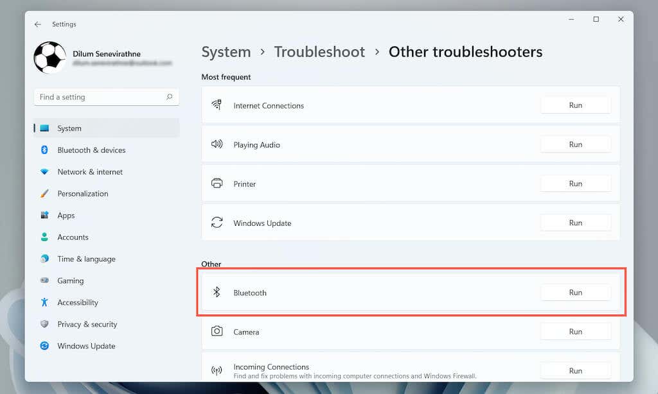658x394 pixels.
Task: Open Bluetooth & devices settings
Action: (x=91, y=150)
